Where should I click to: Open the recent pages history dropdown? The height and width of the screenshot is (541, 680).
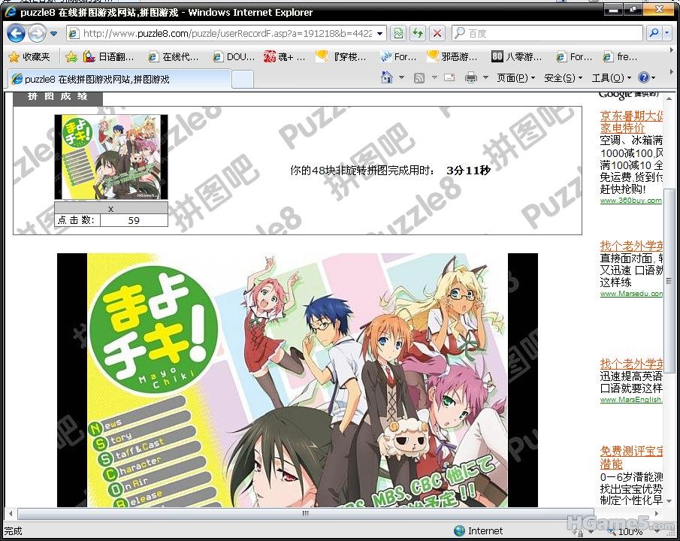(54, 33)
